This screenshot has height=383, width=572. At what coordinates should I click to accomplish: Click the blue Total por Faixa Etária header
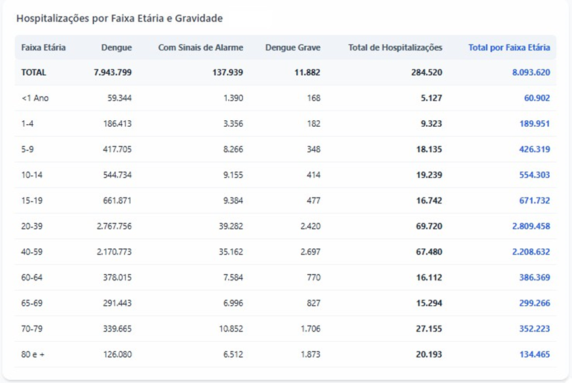(509, 48)
